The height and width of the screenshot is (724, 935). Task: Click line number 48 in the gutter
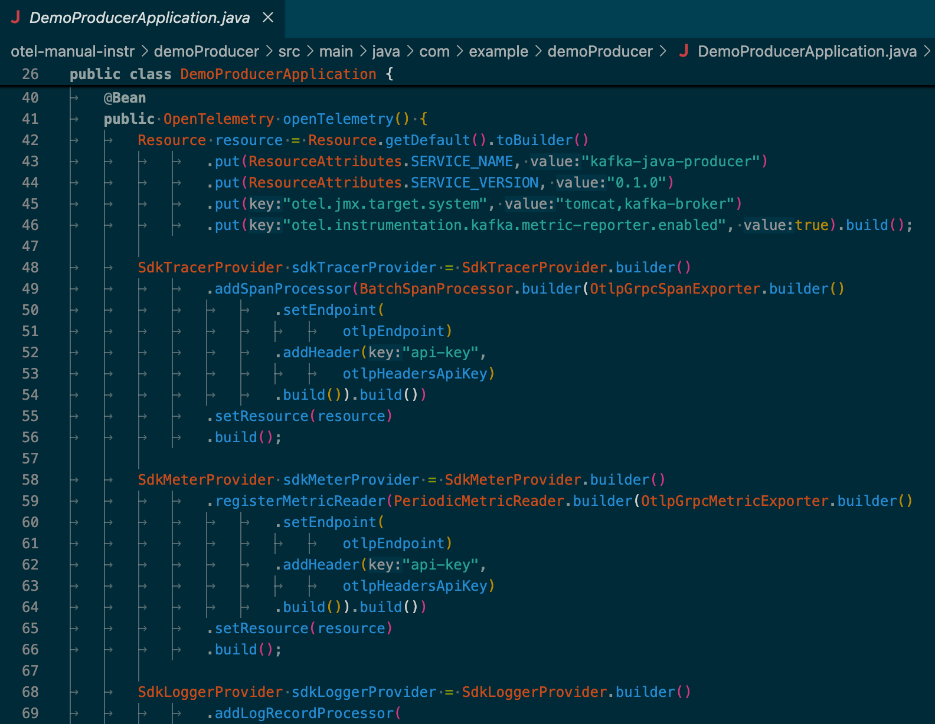coord(31,268)
